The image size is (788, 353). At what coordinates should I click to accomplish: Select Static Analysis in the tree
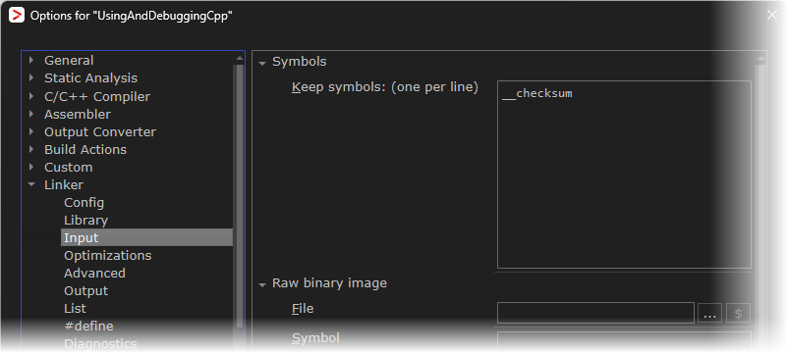[x=90, y=77]
